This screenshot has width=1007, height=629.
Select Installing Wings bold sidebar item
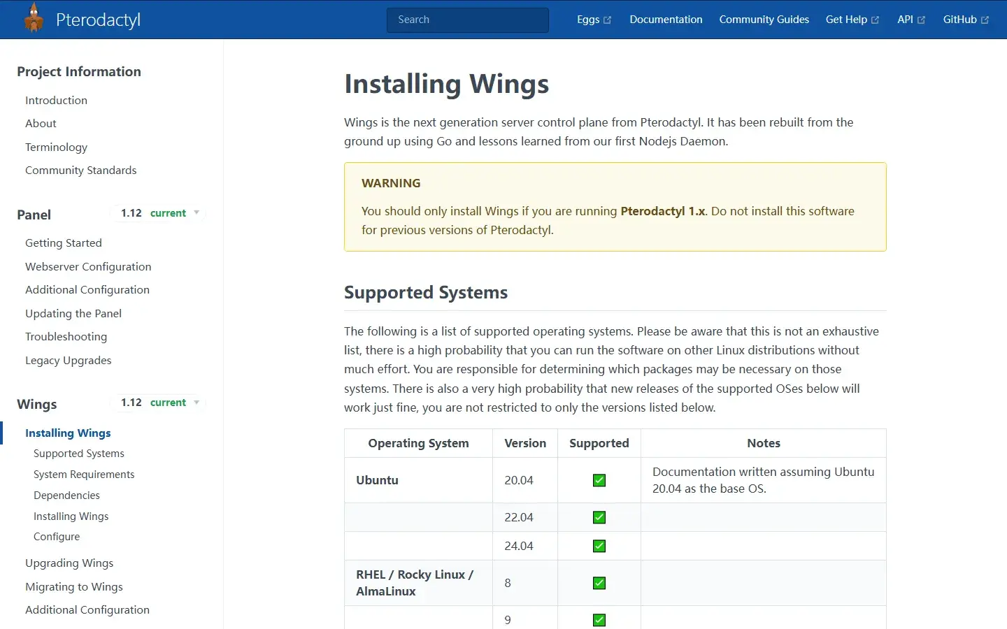[68, 433]
